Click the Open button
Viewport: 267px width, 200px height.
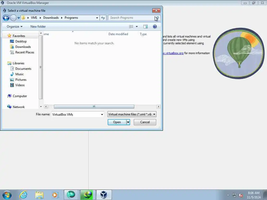[x=117, y=122]
